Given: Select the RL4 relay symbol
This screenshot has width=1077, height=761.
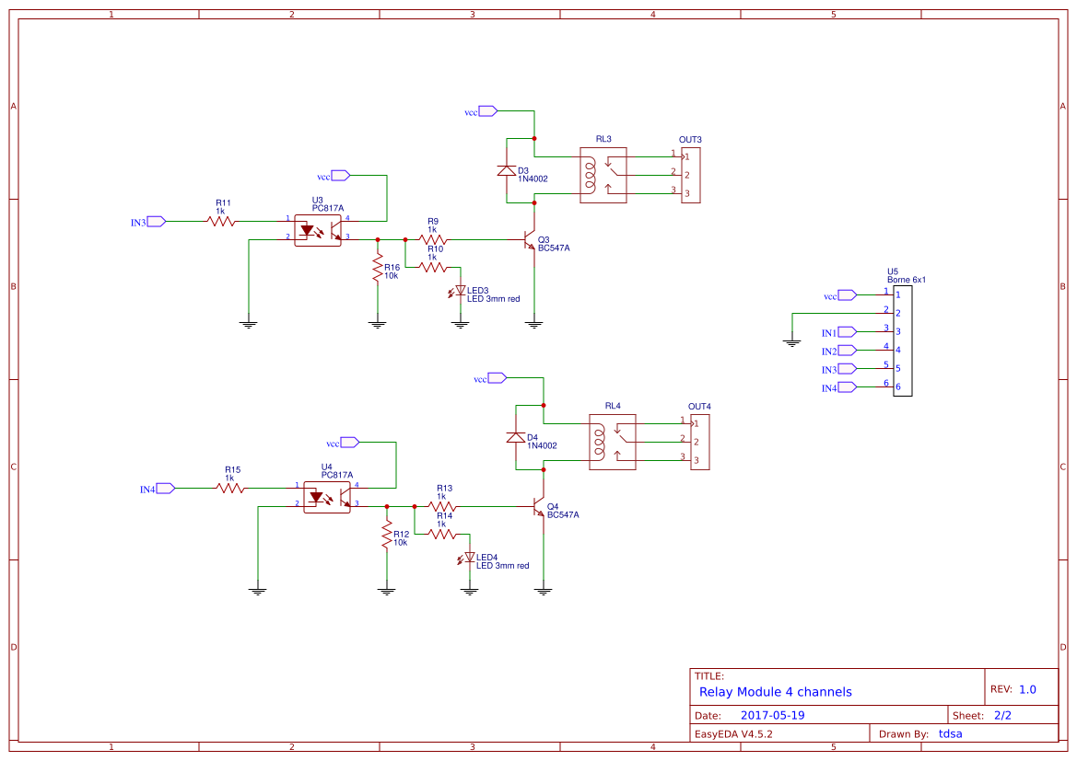Looking at the screenshot, I should (613, 442).
